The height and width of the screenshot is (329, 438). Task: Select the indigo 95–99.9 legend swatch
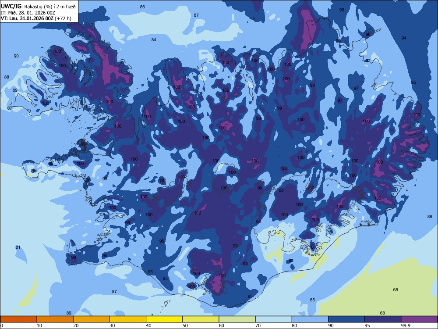383,319
